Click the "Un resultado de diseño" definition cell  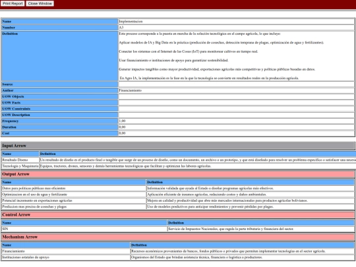click(198, 160)
